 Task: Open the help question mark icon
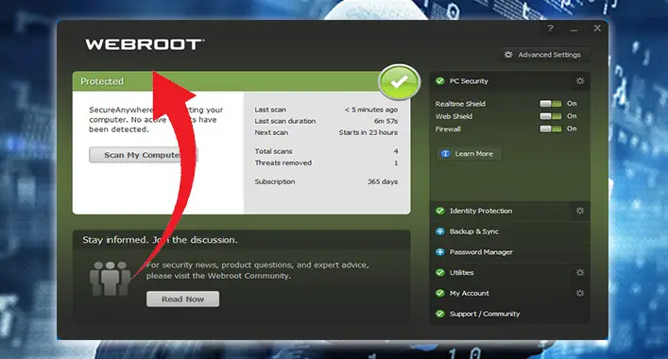[551, 28]
